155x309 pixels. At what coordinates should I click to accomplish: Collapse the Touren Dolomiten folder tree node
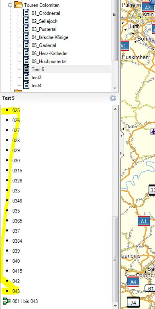click(10, 5)
